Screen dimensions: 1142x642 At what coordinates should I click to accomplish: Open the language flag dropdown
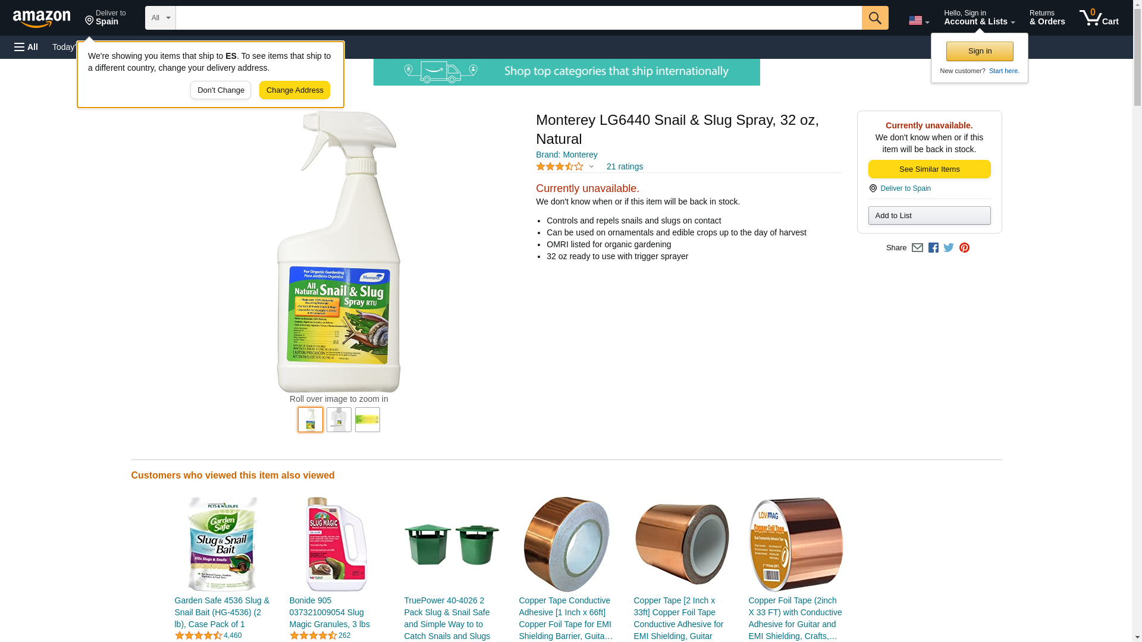click(x=918, y=20)
